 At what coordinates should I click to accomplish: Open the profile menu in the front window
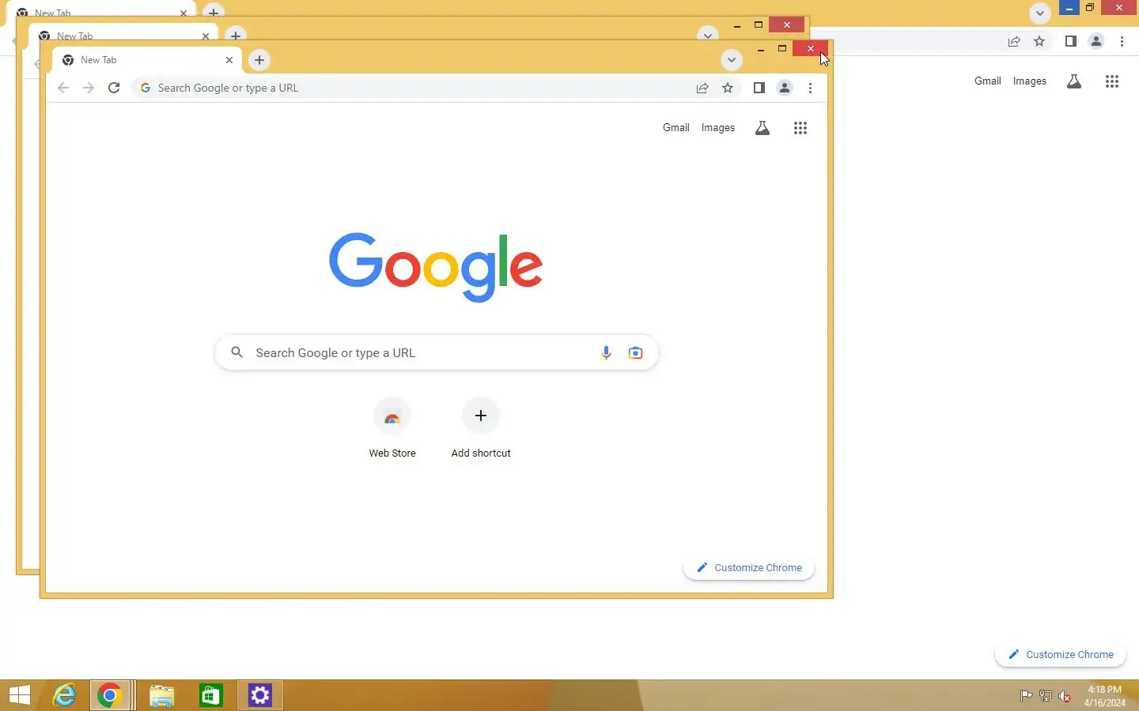tap(785, 88)
